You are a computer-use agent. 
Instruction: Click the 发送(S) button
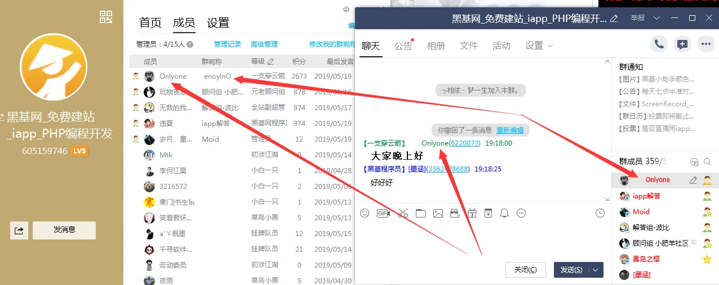(x=571, y=270)
